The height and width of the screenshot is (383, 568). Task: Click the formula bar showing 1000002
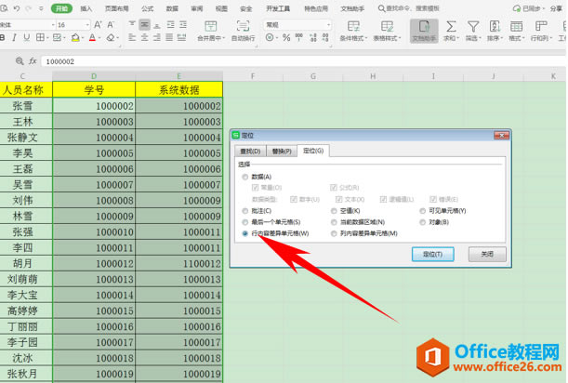click(x=279, y=60)
